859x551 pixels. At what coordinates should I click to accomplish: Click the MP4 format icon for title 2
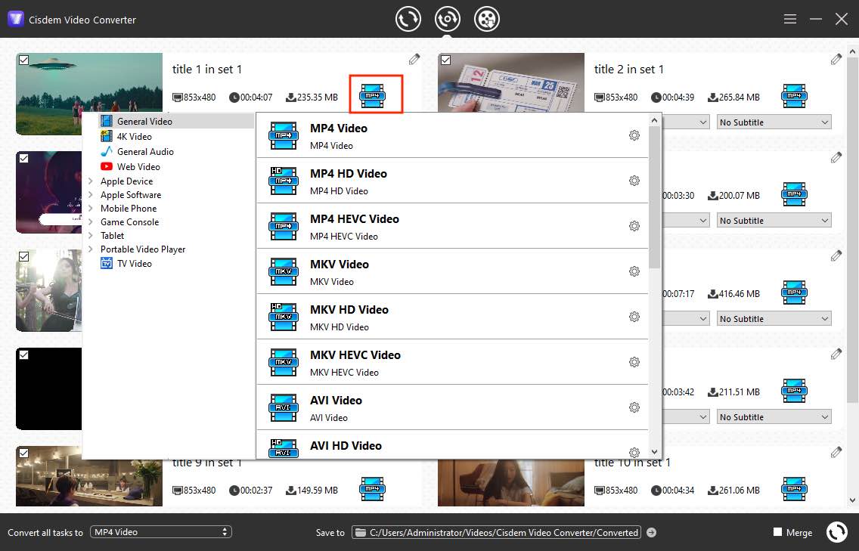795,96
